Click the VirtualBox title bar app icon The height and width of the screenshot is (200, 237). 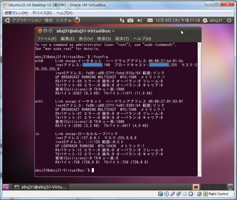pos(5,5)
